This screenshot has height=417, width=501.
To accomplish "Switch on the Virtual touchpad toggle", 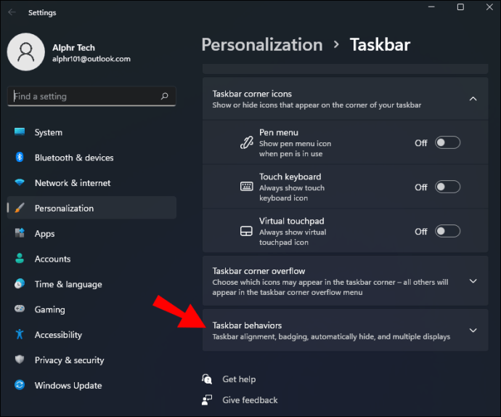I will point(447,231).
